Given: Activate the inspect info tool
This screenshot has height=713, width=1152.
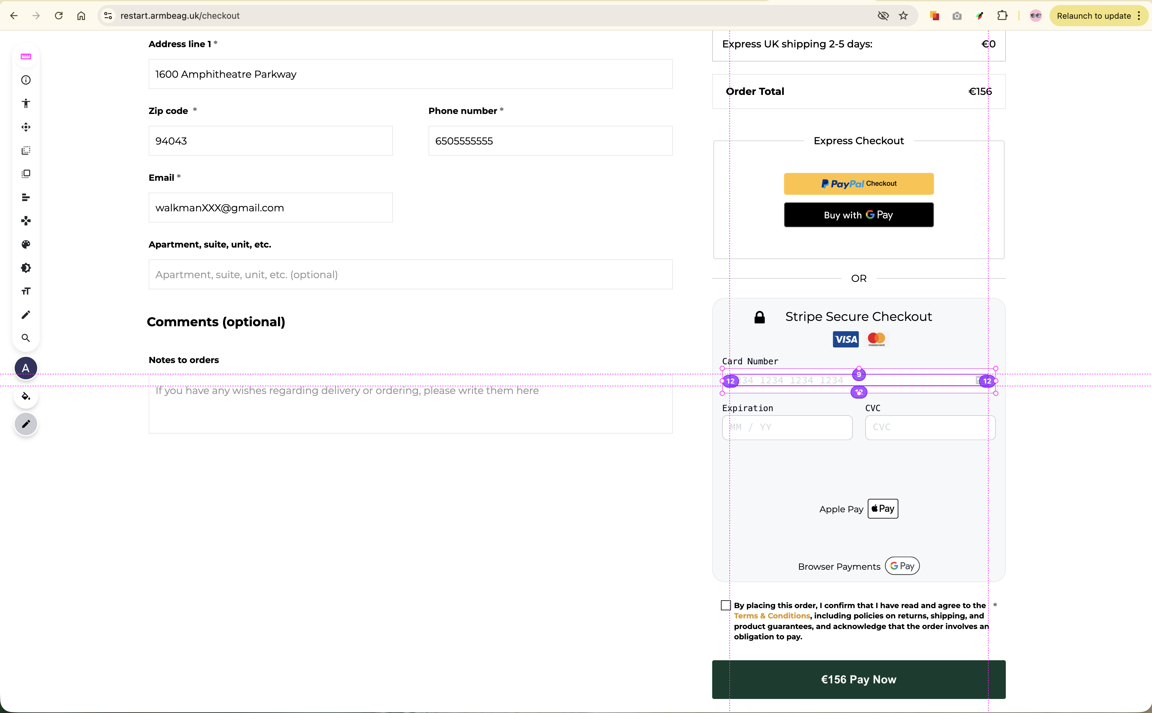Looking at the screenshot, I should 26,80.
